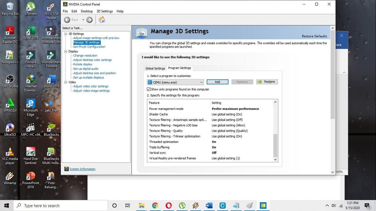Launch OBS Studio from desktop
Screen dimensions: 376x211
pos(10,81)
